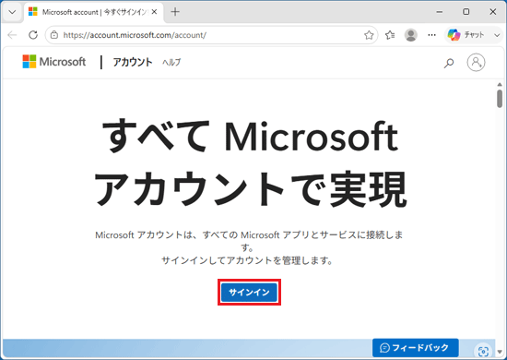Select the Microsoft account browser tab
This screenshot has width=507, height=360.
94,12
